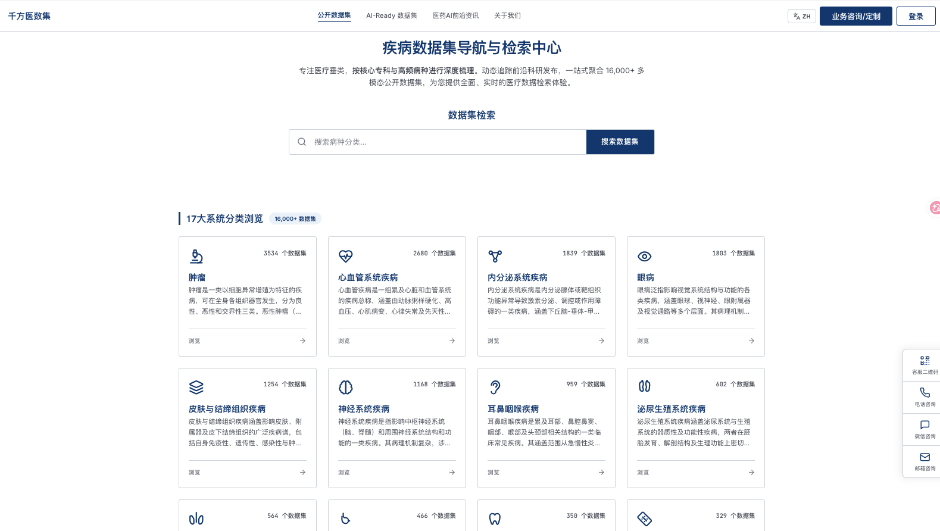Viewport: 940px width, 531px height.
Task: Click the 登录 button
Action: click(916, 16)
